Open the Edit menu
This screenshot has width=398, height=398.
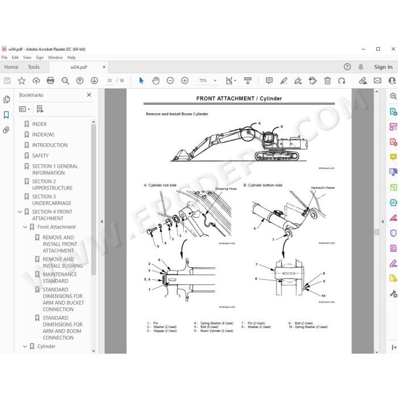[x=15, y=57]
